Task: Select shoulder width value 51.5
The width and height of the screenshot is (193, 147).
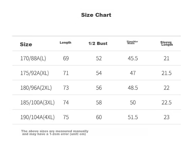Action: 133,117
